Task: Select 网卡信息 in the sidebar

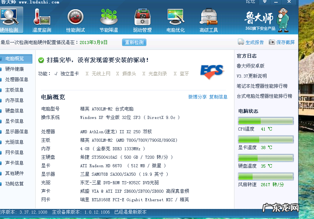Action: click(x=14, y=152)
